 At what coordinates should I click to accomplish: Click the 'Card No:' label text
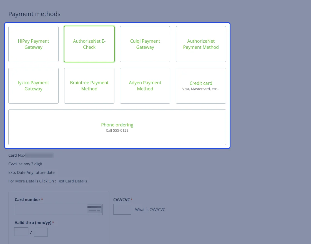pos(16,155)
